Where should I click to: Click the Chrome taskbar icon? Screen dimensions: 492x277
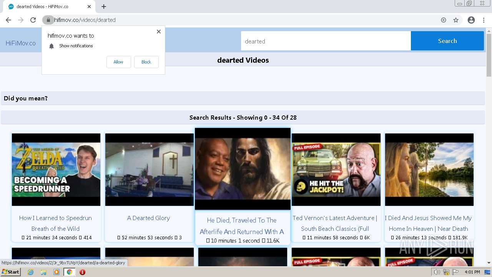pyautogui.click(x=70, y=272)
